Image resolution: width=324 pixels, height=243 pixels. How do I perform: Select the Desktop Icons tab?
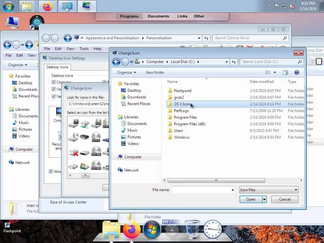tap(57, 67)
